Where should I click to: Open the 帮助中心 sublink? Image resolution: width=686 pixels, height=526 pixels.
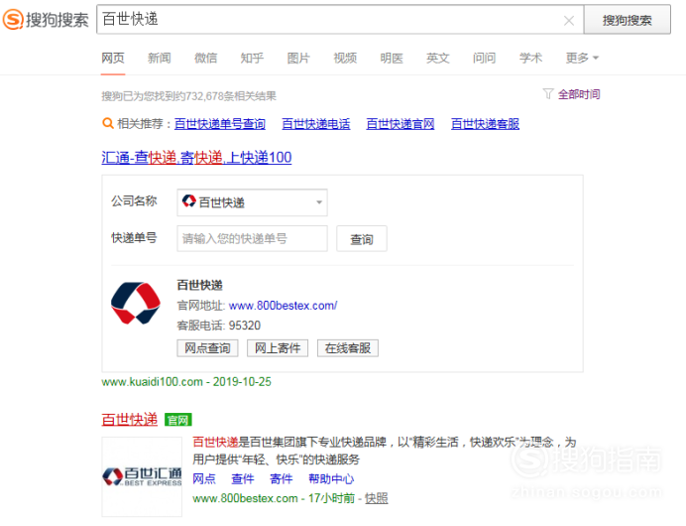point(331,478)
